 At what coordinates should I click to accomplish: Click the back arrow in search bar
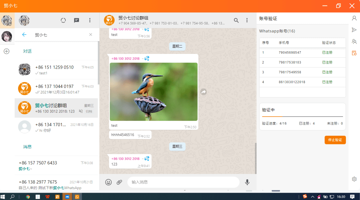click(24, 35)
